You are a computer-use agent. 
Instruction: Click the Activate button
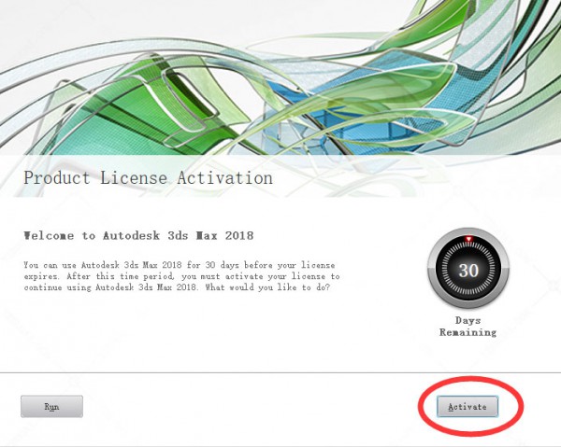point(467,407)
